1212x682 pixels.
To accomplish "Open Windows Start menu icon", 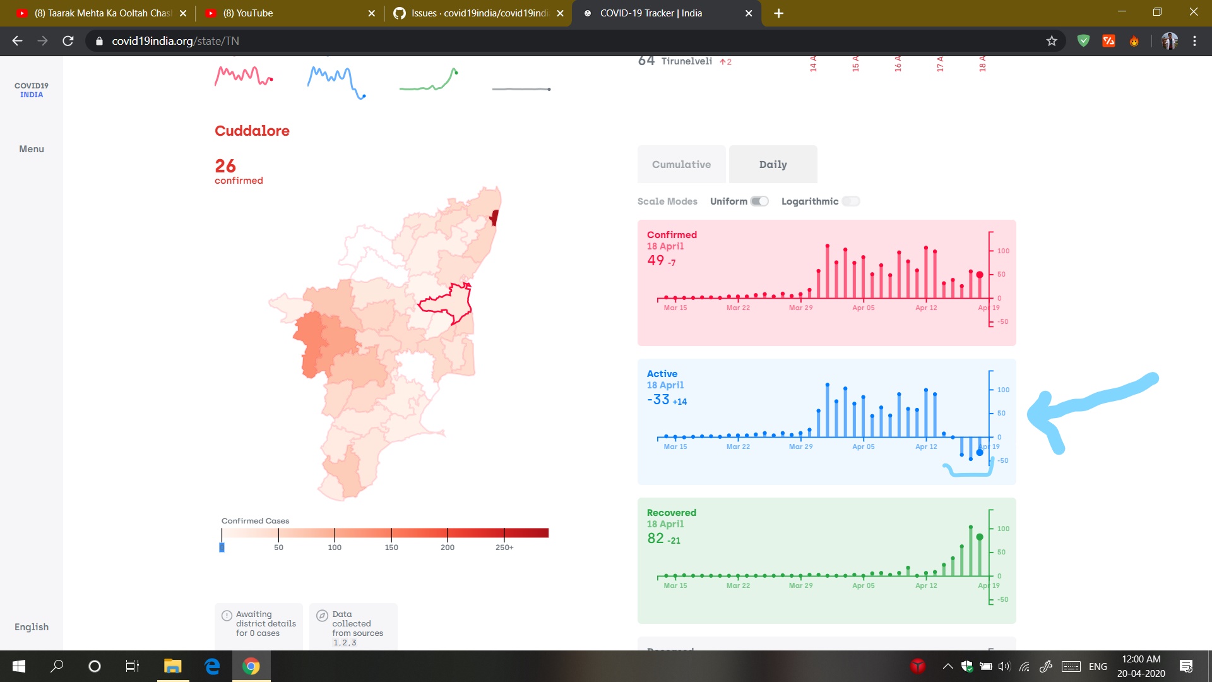I will [19, 666].
